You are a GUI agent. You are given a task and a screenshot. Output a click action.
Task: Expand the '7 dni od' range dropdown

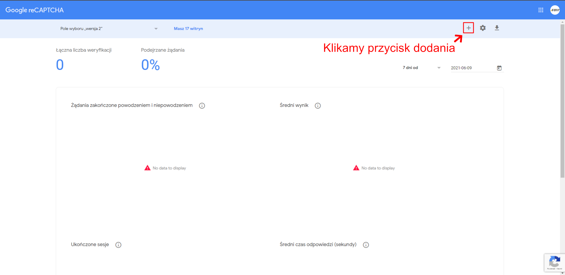439,68
